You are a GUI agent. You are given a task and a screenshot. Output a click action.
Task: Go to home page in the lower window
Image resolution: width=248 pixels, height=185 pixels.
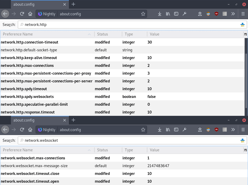[x=30, y=130]
